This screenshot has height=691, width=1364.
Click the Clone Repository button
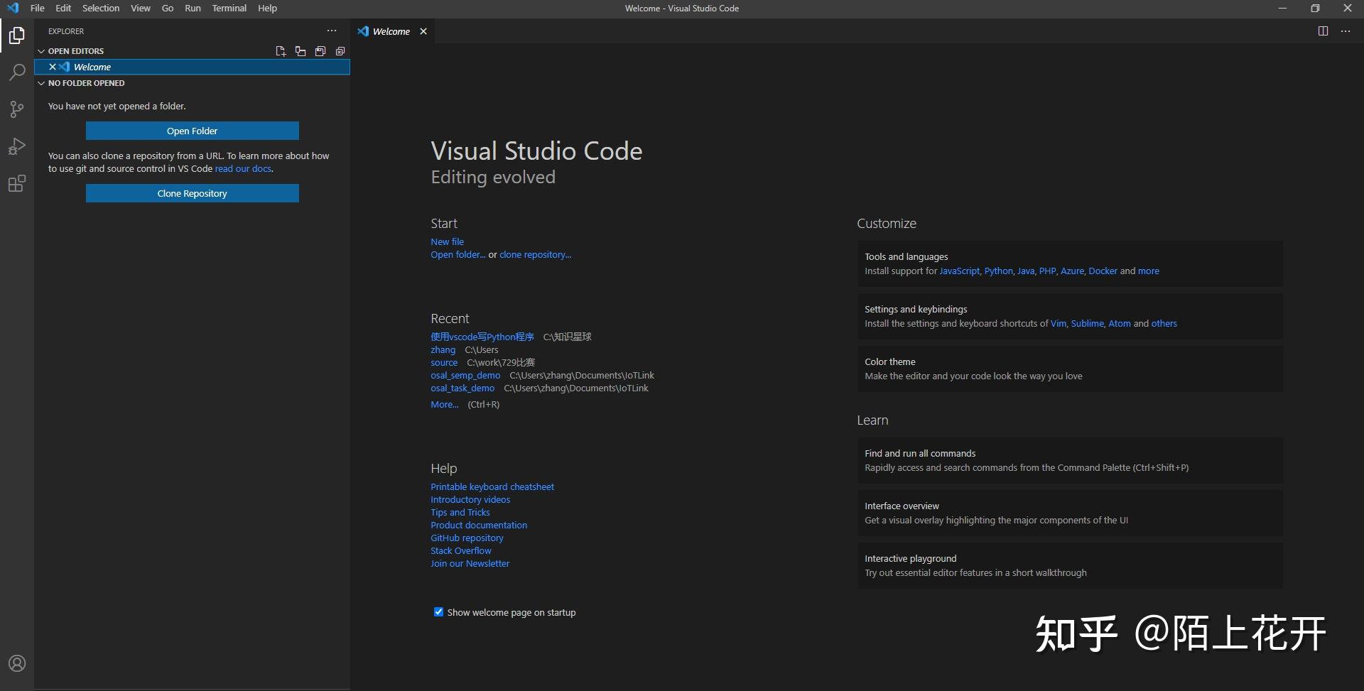pyautogui.click(x=192, y=193)
